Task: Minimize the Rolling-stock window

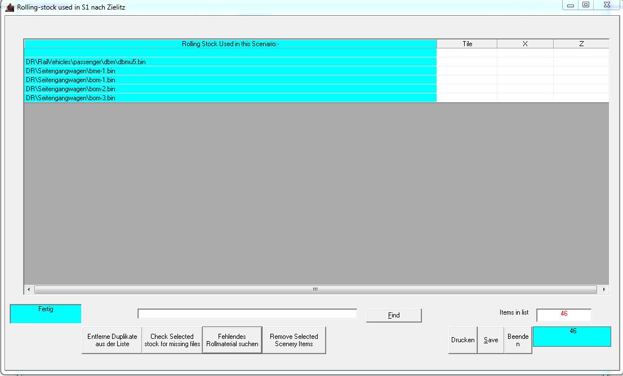Action: click(571, 5)
